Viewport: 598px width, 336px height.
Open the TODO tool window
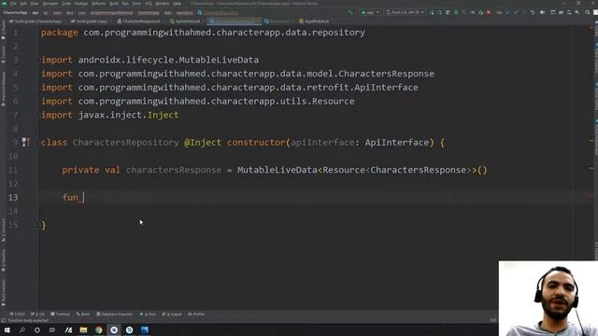pos(17,315)
